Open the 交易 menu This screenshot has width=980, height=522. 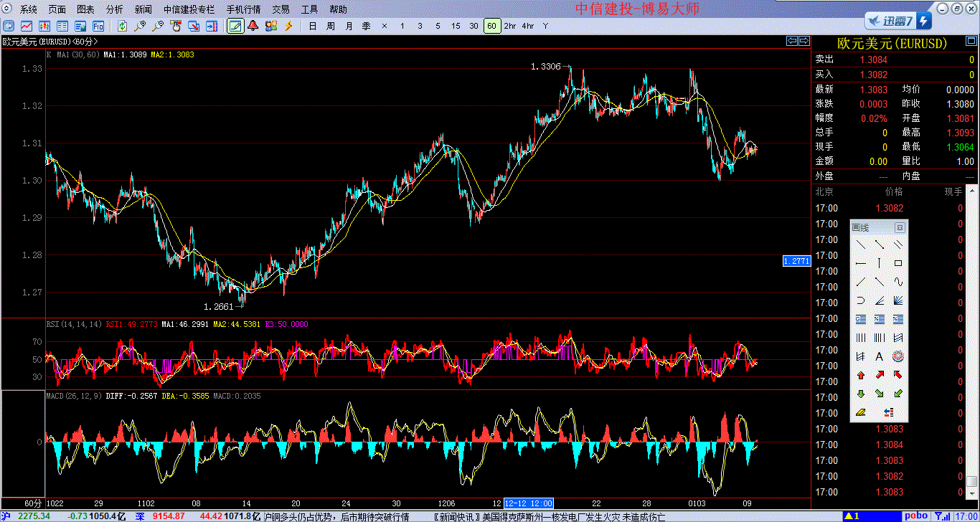pos(281,9)
